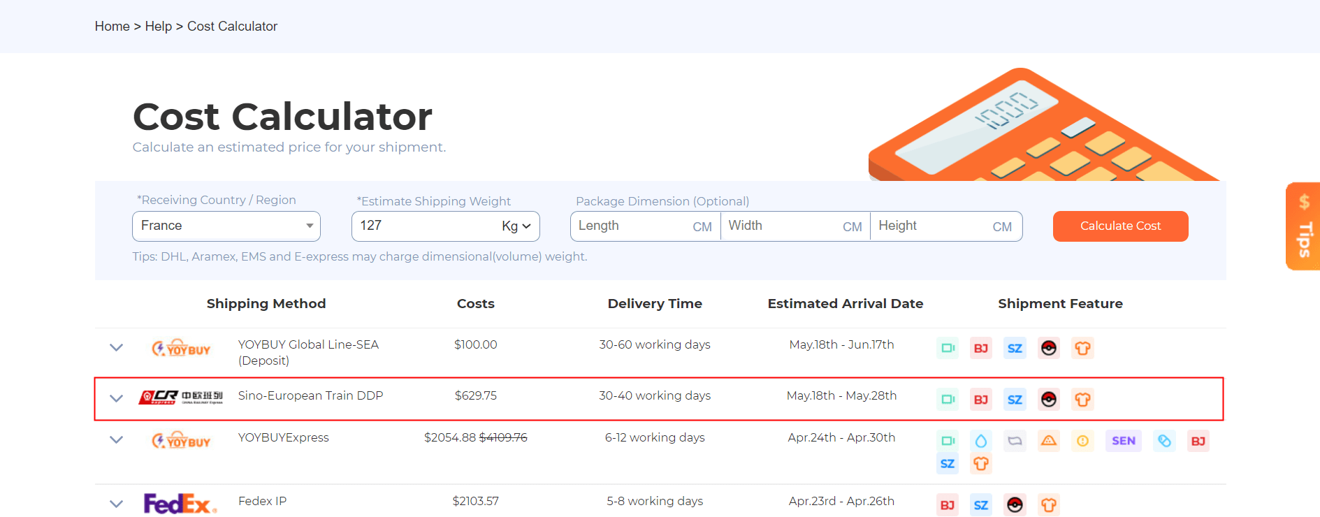Expand the Sino-European Train DDP row

(x=116, y=398)
